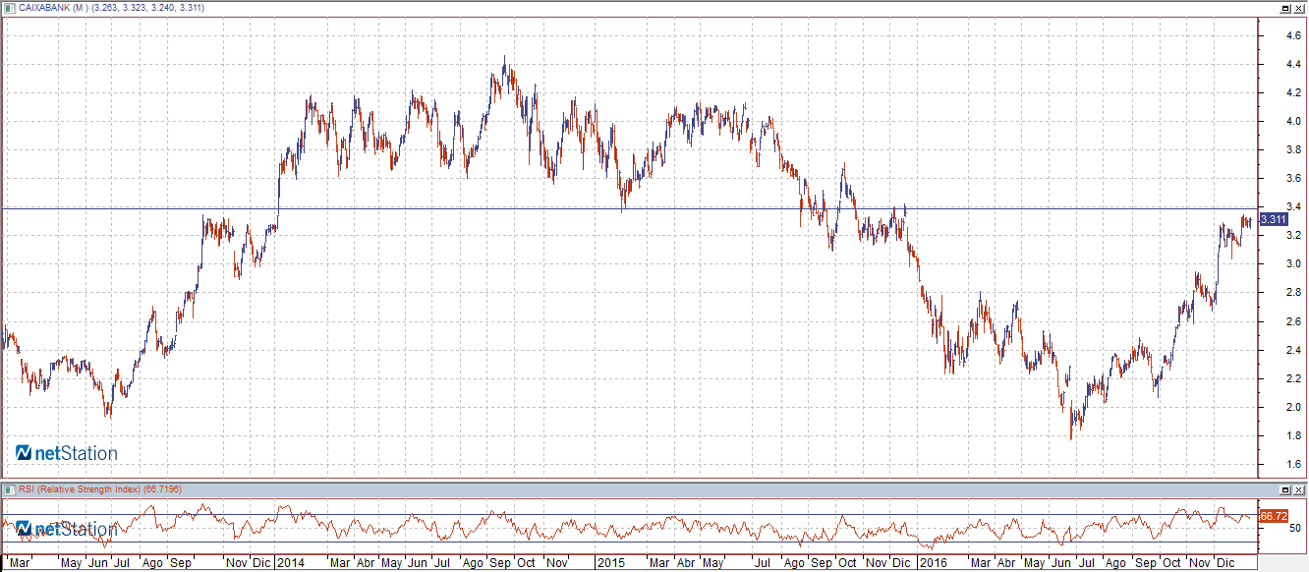Screen dimensions: 1309x572
Task: Maximize the CAIXABANK price chart panel
Action: 1284,8
